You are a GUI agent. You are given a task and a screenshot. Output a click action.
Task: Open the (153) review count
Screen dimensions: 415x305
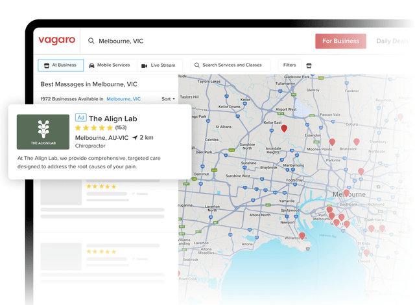coord(121,128)
